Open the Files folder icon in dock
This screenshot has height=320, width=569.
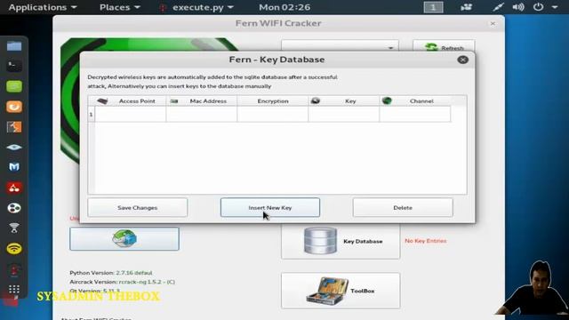(14, 46)
